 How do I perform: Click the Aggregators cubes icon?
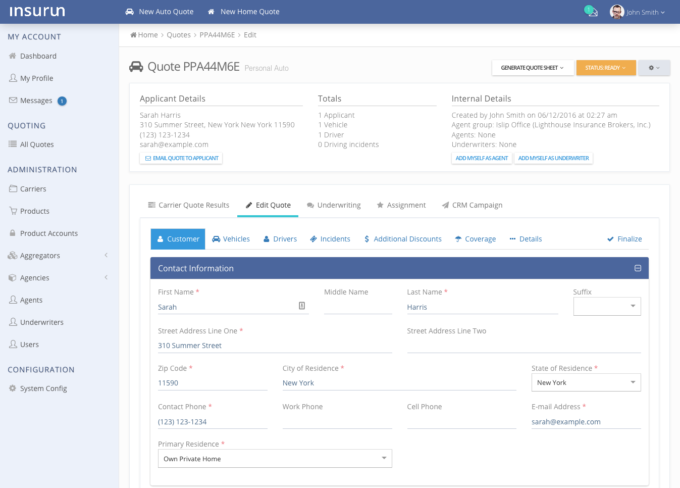point(13,255)
